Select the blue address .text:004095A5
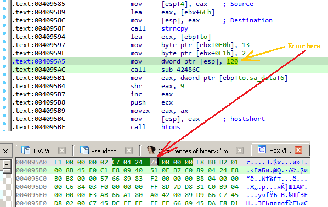Viewport: 328px width, 207px height. point(38,61)
